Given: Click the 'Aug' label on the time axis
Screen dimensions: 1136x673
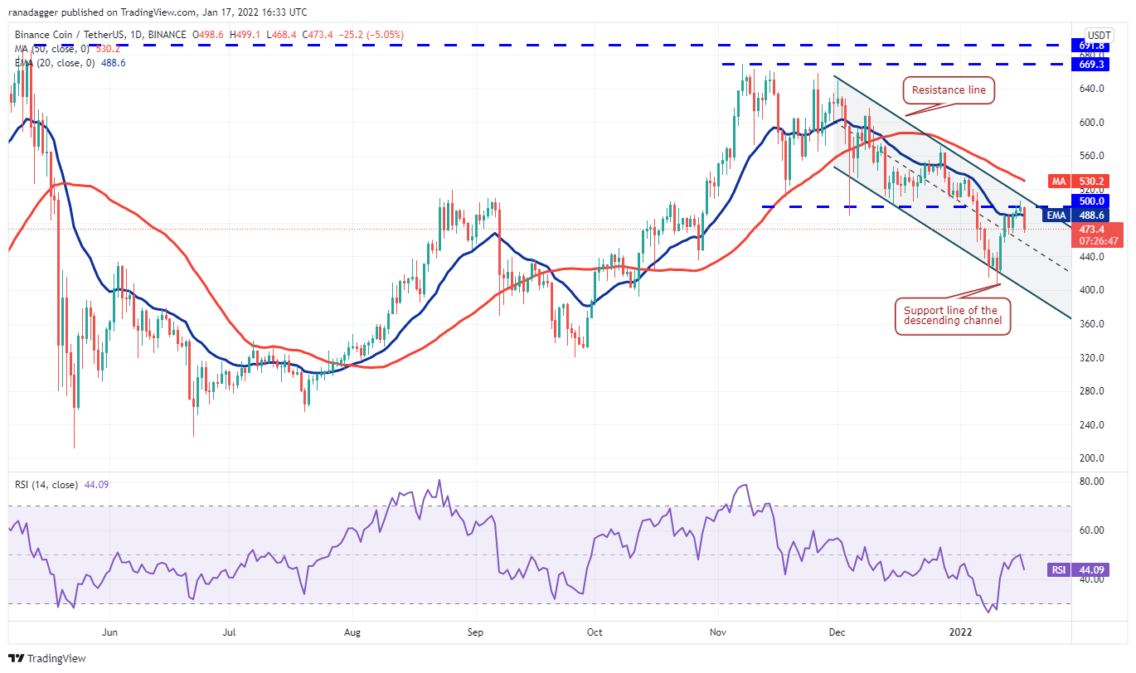Looking at the screenshot, I should pyautogui.click(x=352, y=632).
